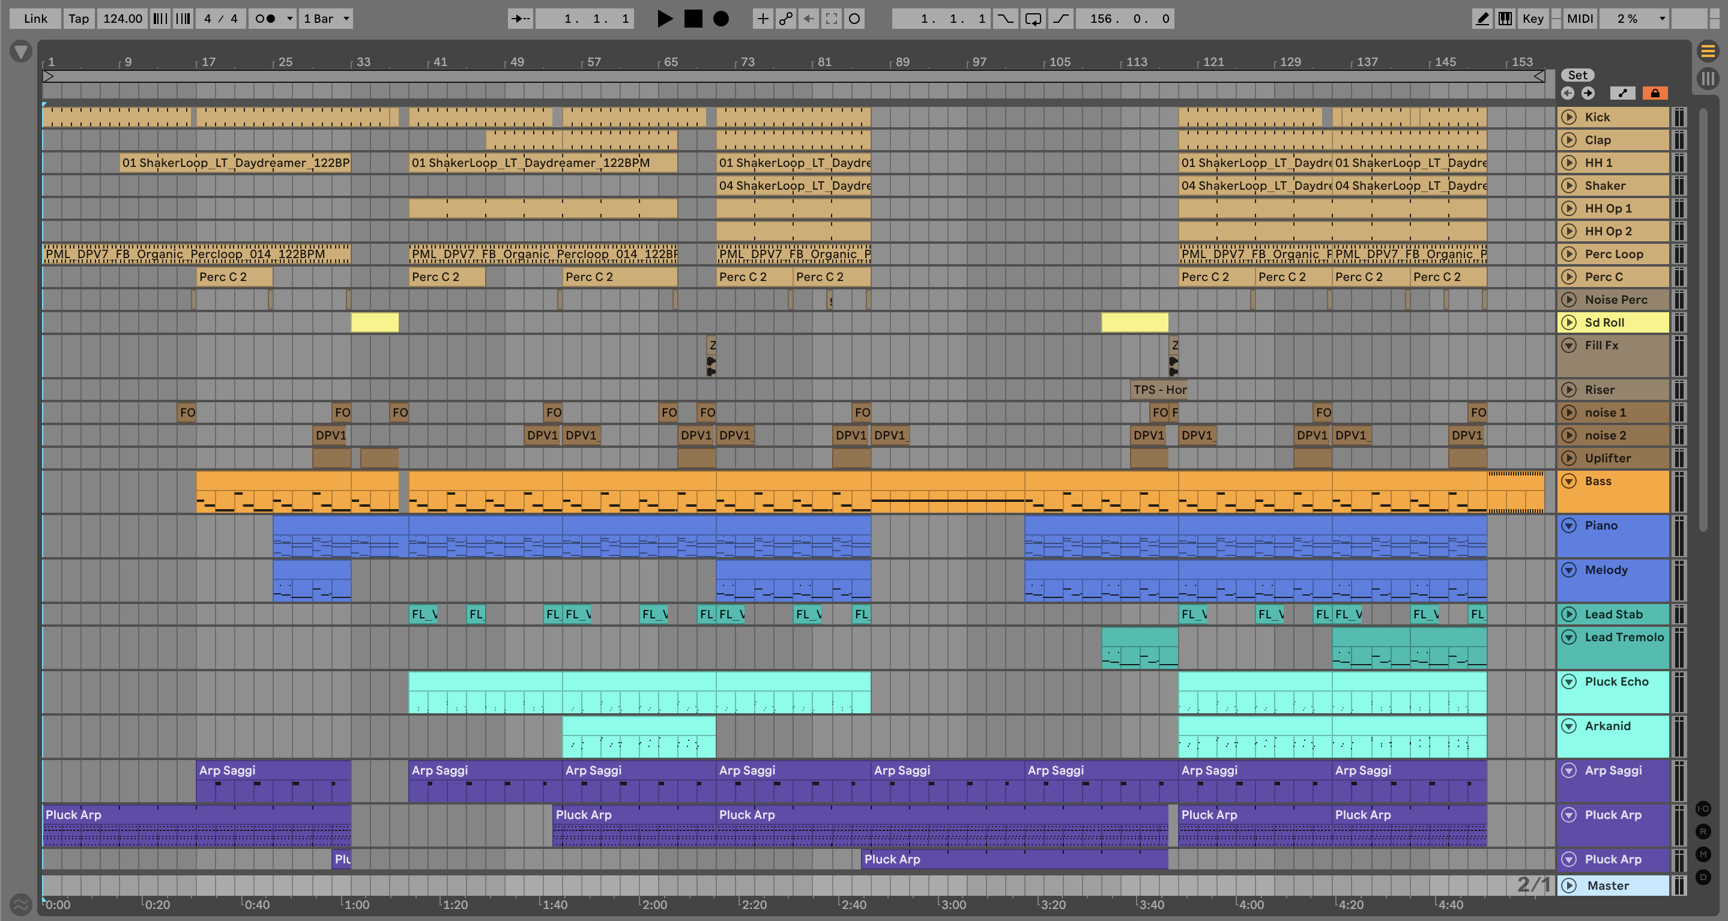Enable Draw Mode pencil icon

pos(1482,19)
